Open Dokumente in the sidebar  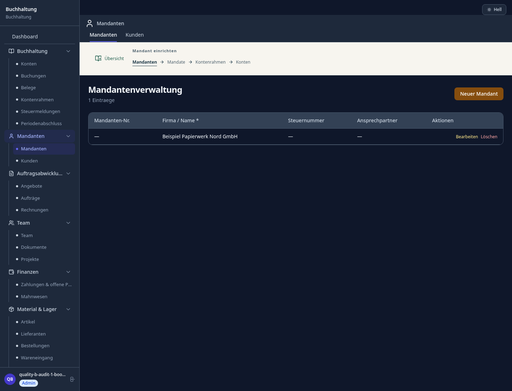coord(44,247)
